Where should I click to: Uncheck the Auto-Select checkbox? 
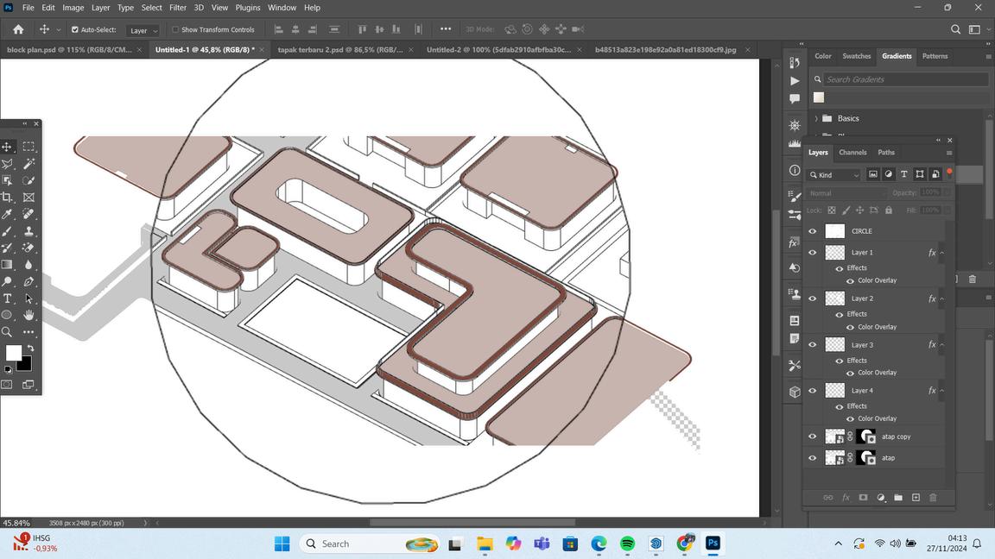click(75, 29)
